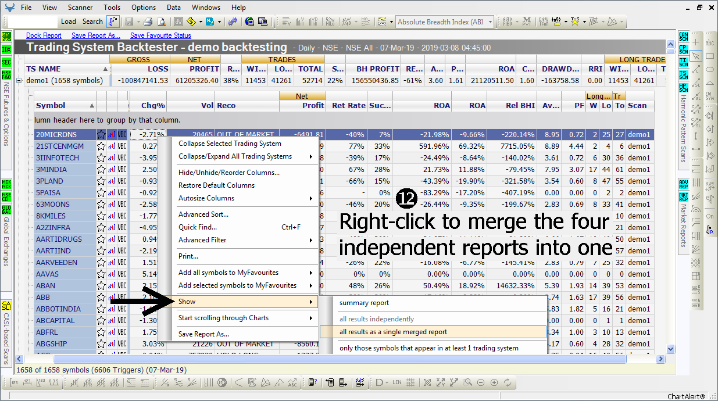The image size is (718, 401).
Task: Click the magnifier zoom icon in bottom toolbar
Action: tap(468, 382)
